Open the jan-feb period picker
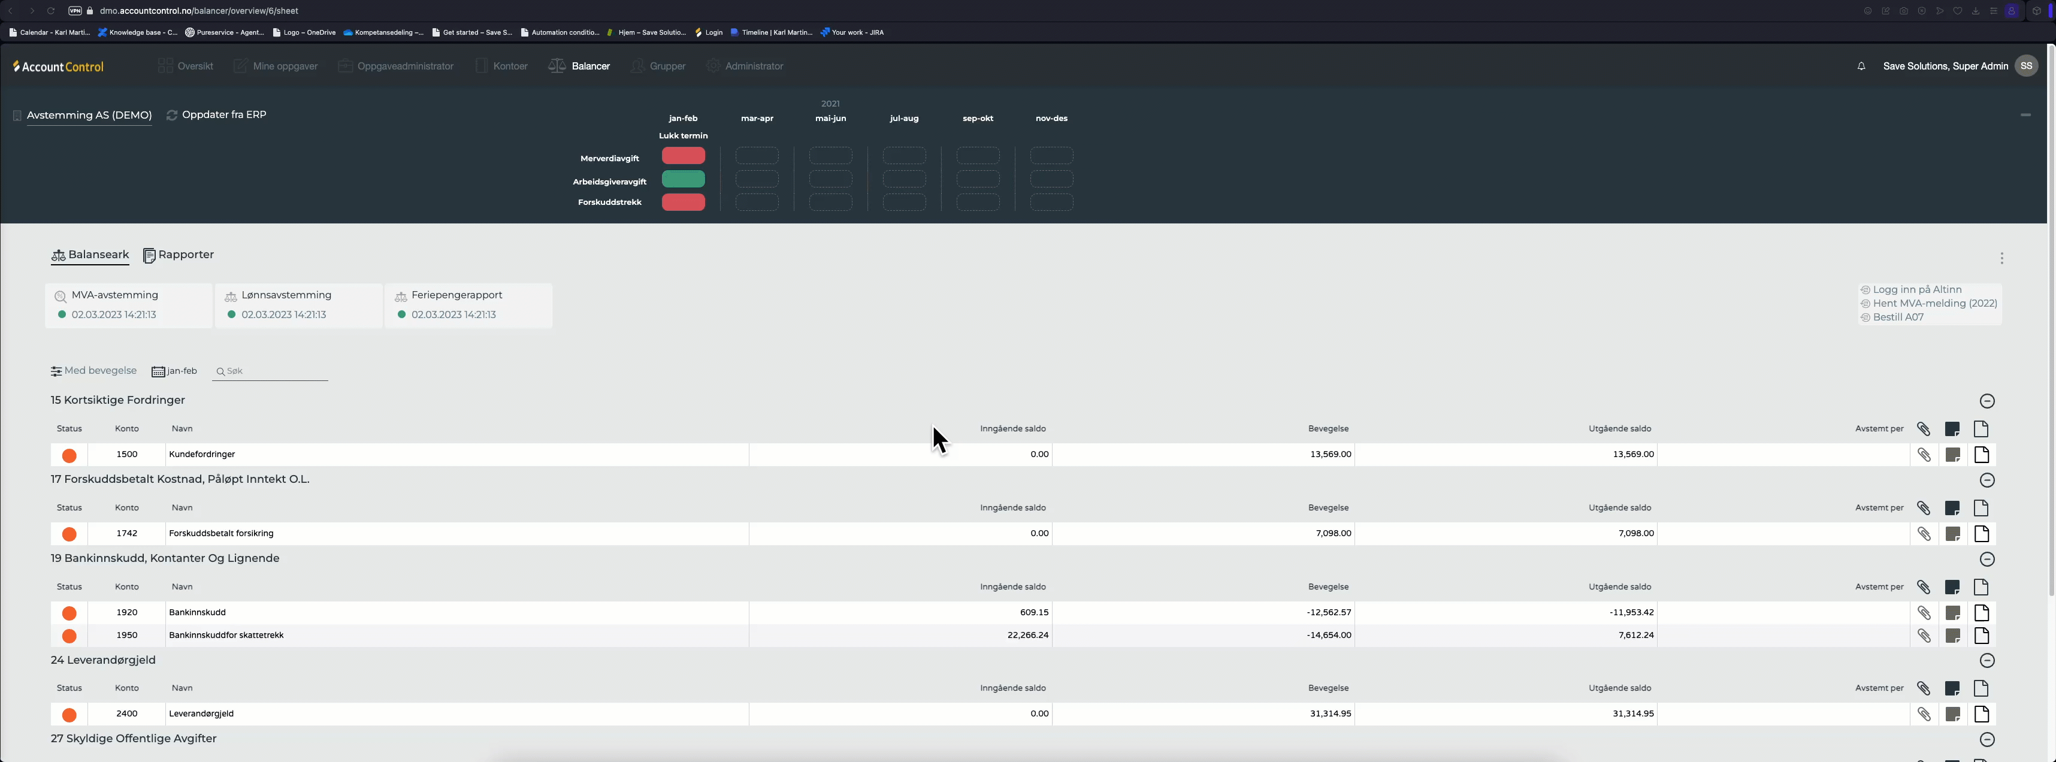 (174, 371)
